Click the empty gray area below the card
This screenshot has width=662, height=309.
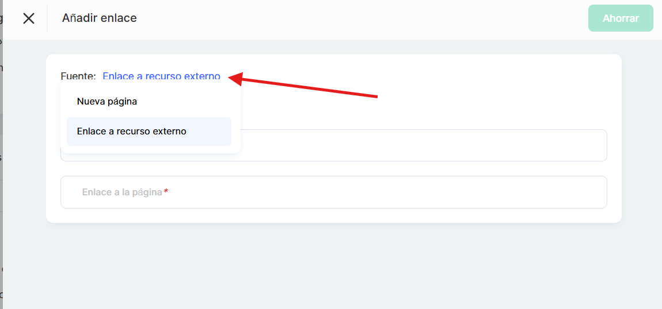coord(334,264)
